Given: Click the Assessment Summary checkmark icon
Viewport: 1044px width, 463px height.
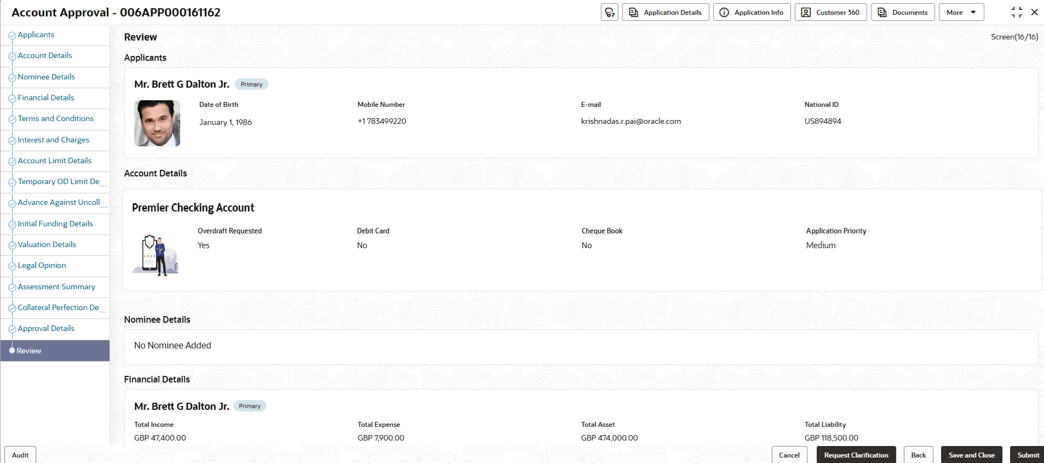Looking at the screenshot, I should coord(12,288).
